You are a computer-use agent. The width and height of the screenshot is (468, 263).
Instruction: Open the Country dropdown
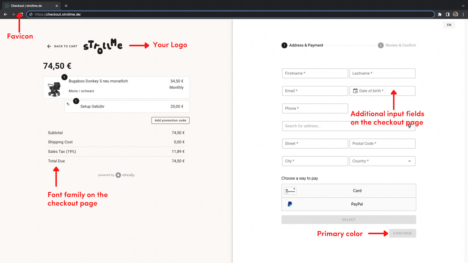pyautogui.click(x=409, y=161)
